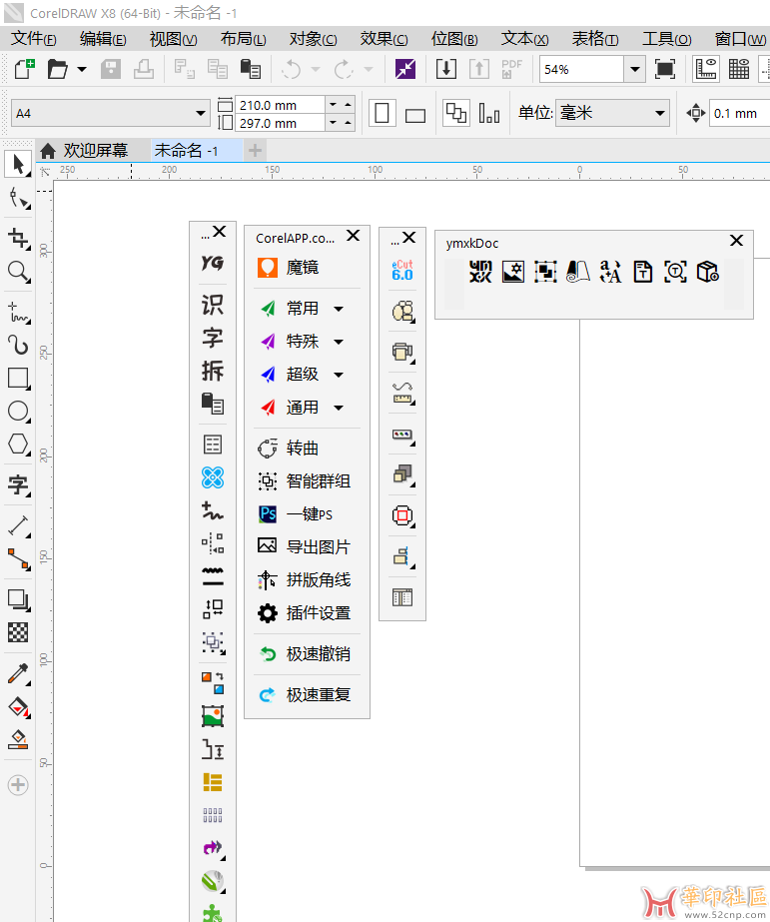Click the Import icon
Viewport: 770px width, 922px height.
[446, 69]
